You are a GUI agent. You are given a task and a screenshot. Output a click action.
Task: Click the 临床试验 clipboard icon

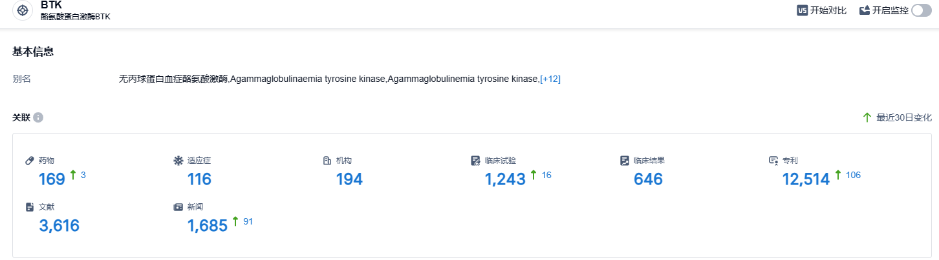476,160
